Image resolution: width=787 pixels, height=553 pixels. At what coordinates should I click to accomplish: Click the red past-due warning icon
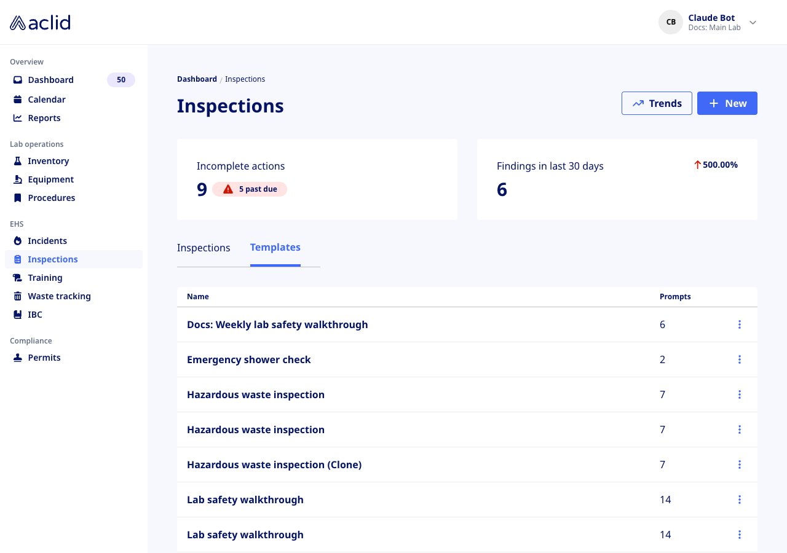228,189
